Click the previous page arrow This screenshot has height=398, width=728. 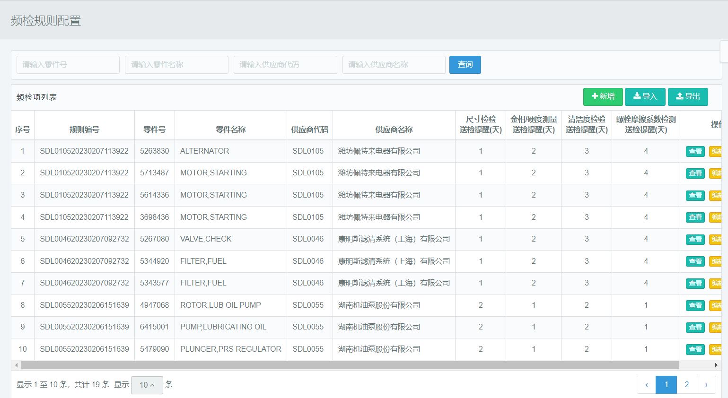coord(647,385)
